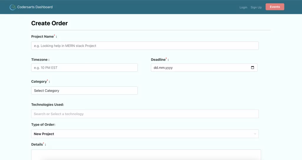Image resolution: width=302 pixels, height=160 pixels.
Task: Focus the Timezone input field
Action: pyautogui.click(x=84, y=68)
